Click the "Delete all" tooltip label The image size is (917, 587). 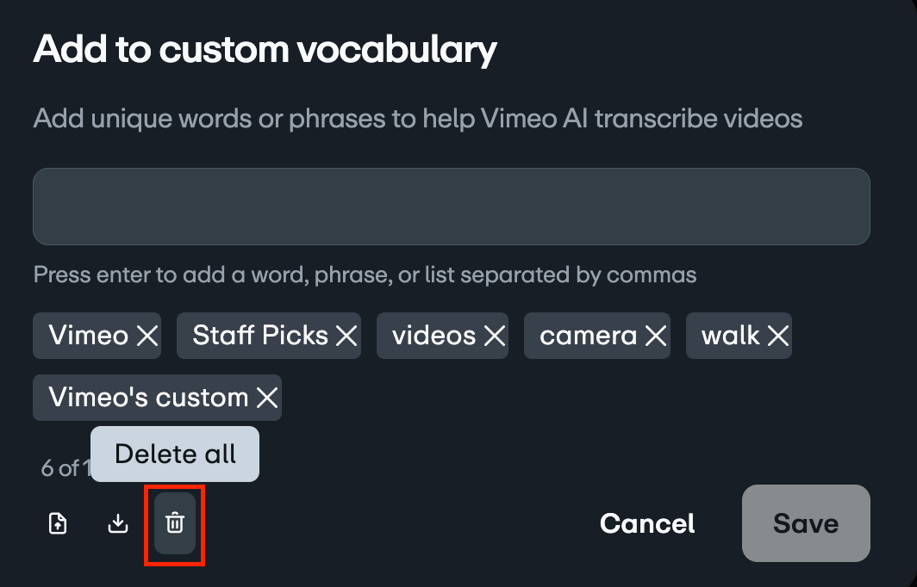click(174, 454)
